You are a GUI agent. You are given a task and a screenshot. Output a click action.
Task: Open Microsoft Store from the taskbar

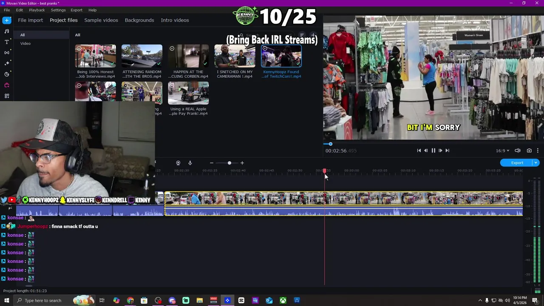pos(144,300)
